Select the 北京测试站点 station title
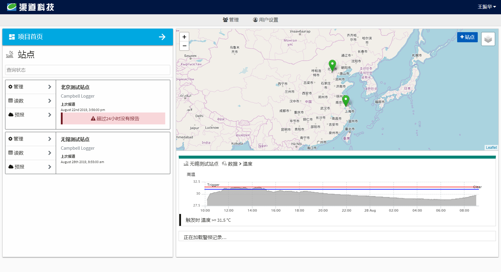Image resolution: width=501 pixels, height=272 pixels. 75,87
